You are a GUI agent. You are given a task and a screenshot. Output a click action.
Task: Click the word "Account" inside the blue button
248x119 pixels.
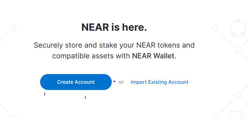tap(85, 82)
